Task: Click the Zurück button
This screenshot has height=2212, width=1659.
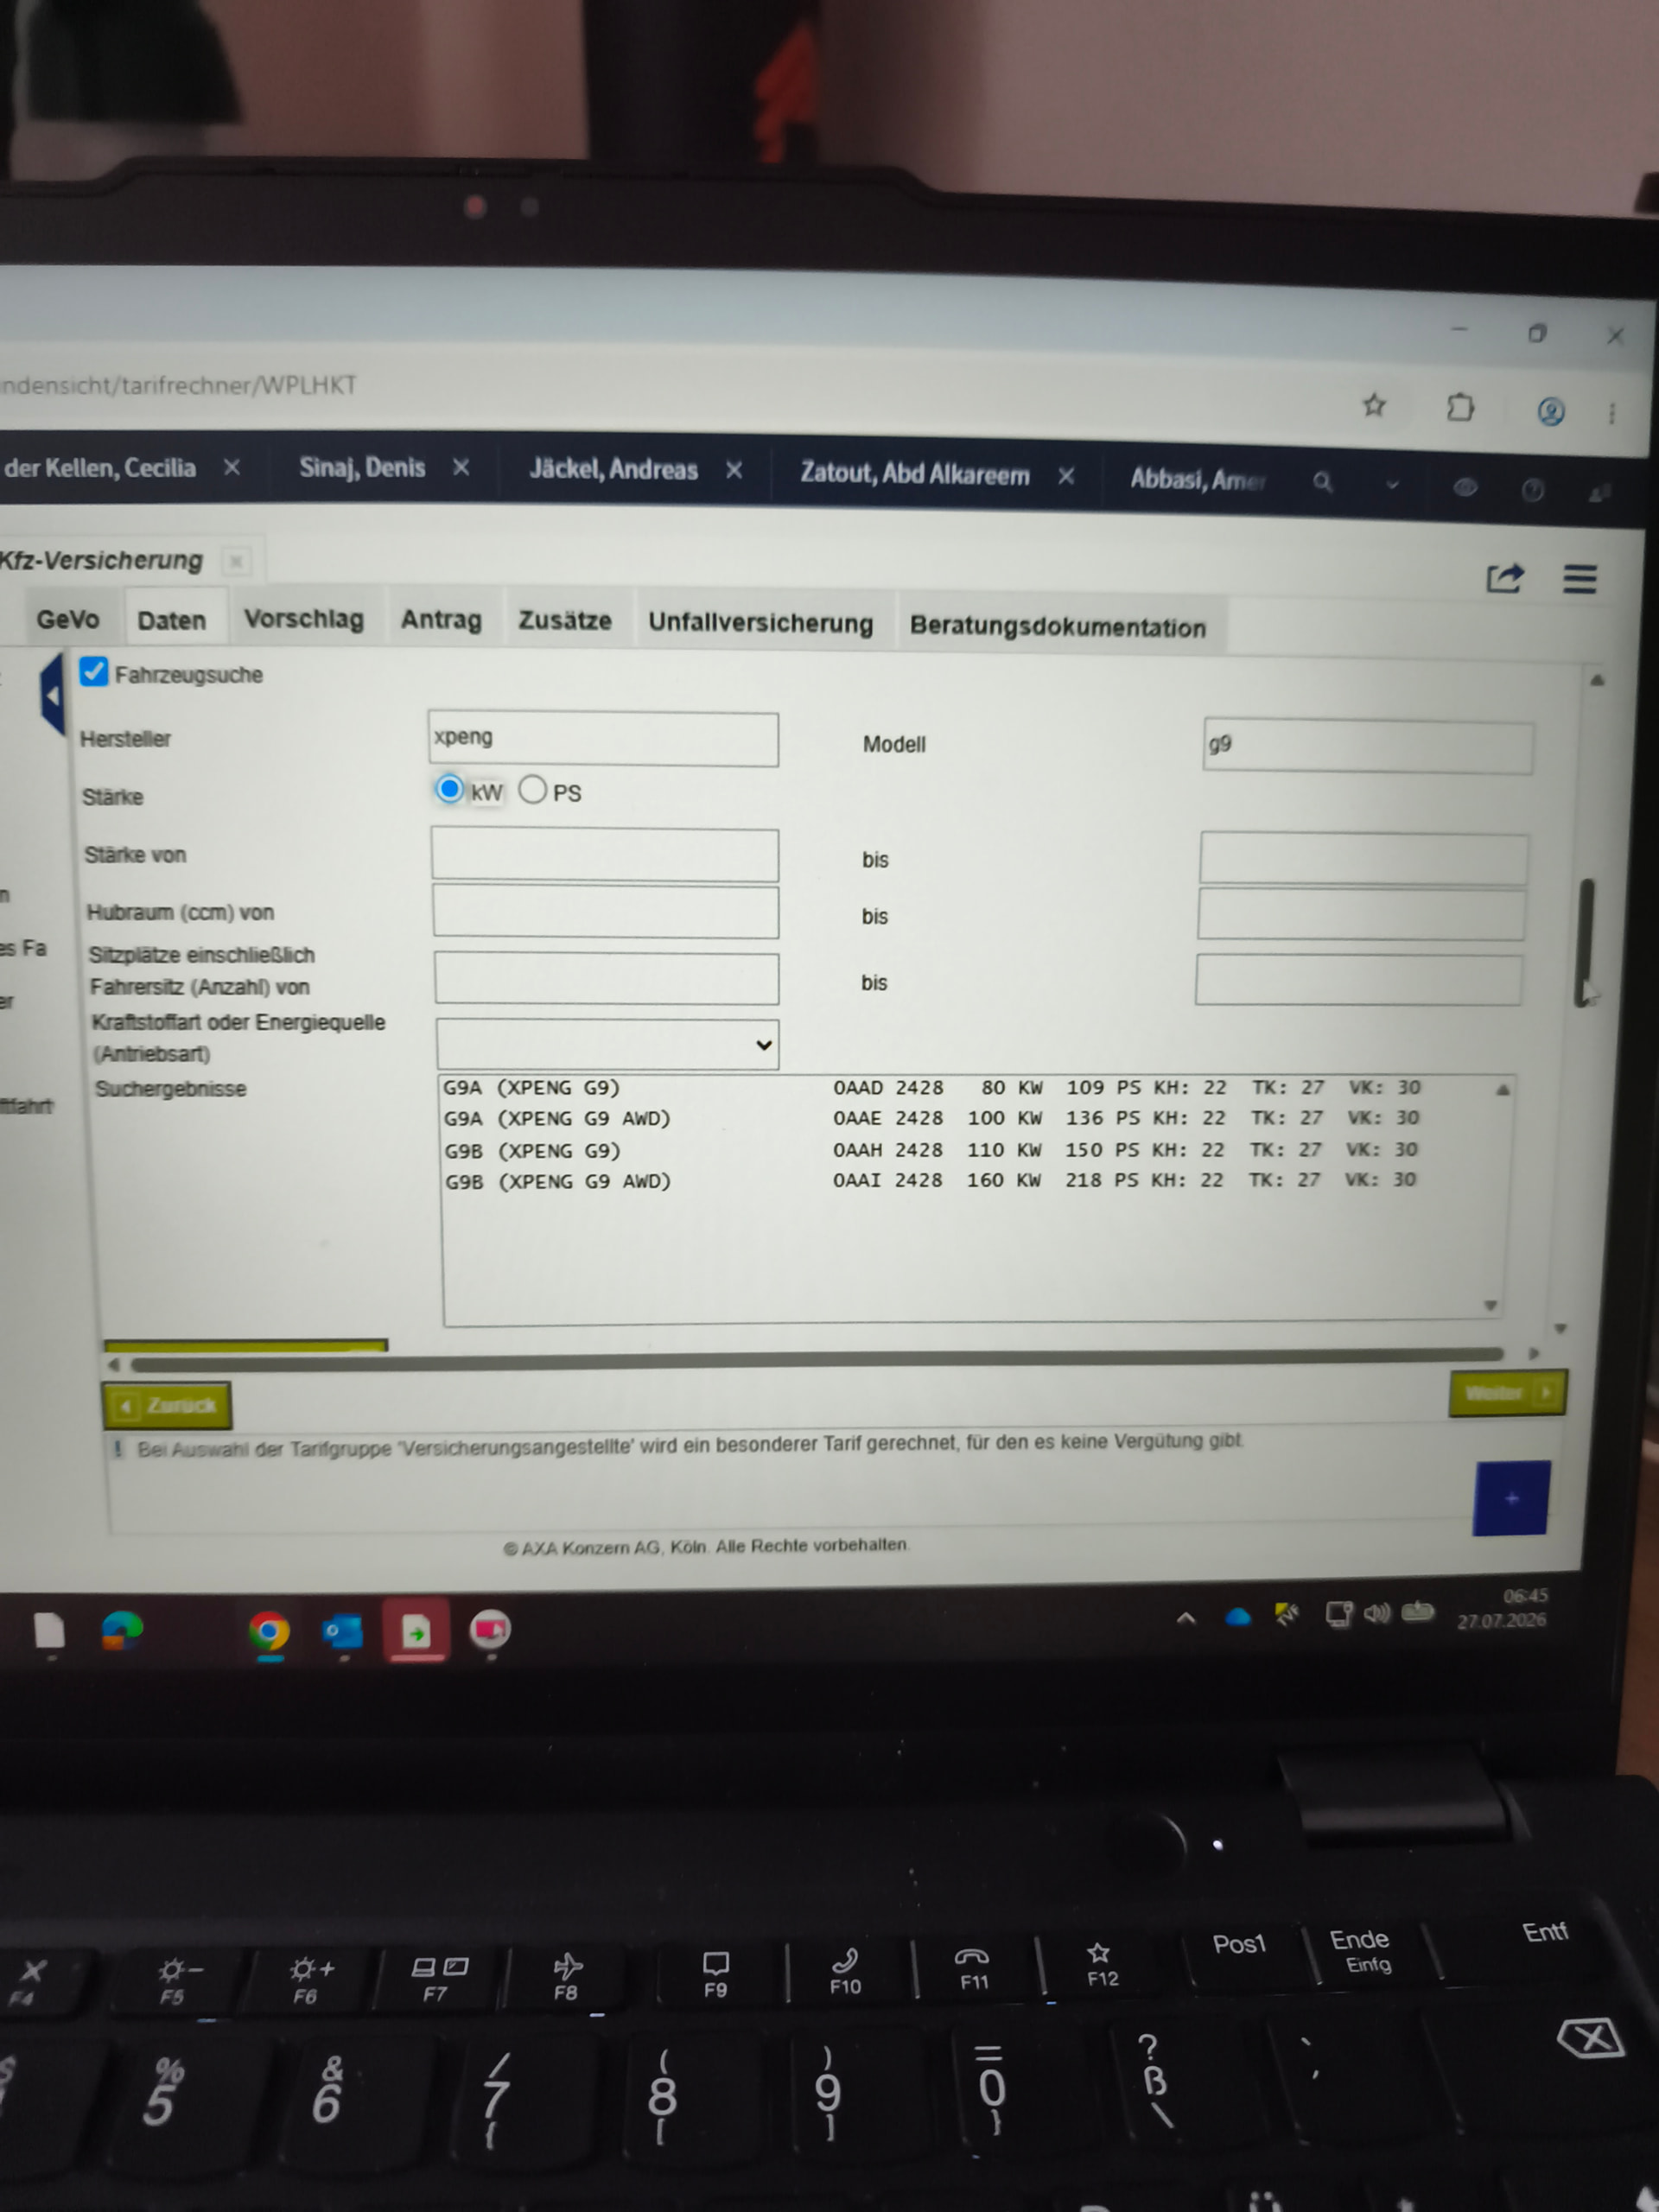Action: pos(167,1406)
